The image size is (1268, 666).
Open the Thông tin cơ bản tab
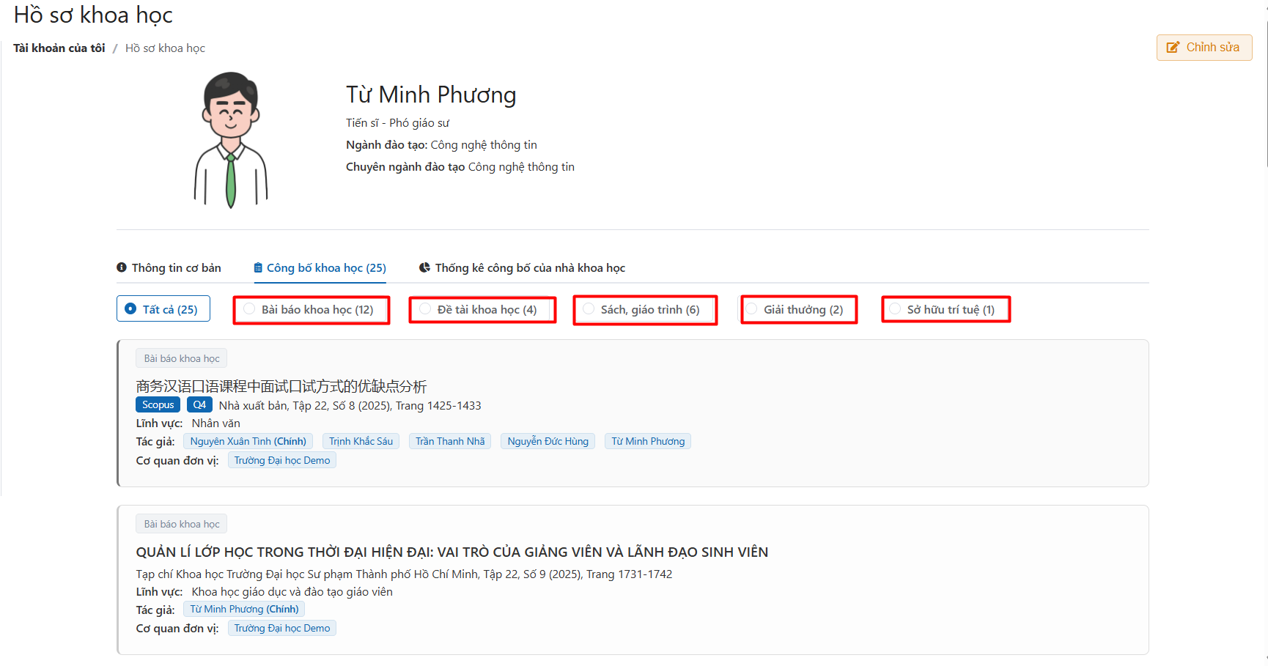(176, 268)
